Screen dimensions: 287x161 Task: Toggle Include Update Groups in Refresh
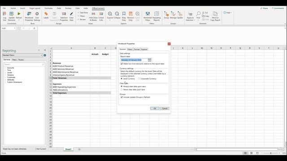pyautogui.click(x=122, y=97)
